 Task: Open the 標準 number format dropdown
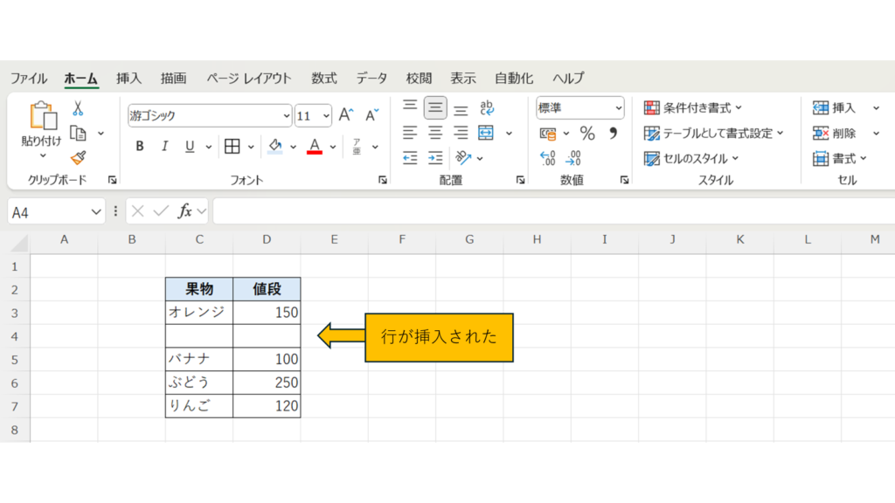[x=619, y=108]
